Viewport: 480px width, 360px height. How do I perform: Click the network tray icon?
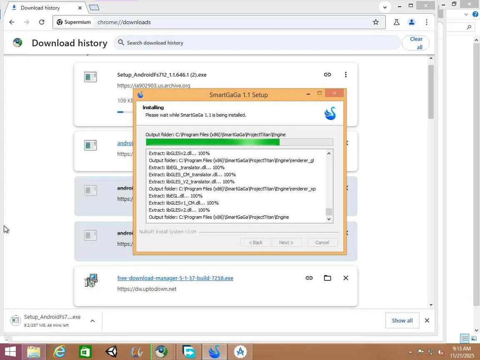(x=431, y=352)
